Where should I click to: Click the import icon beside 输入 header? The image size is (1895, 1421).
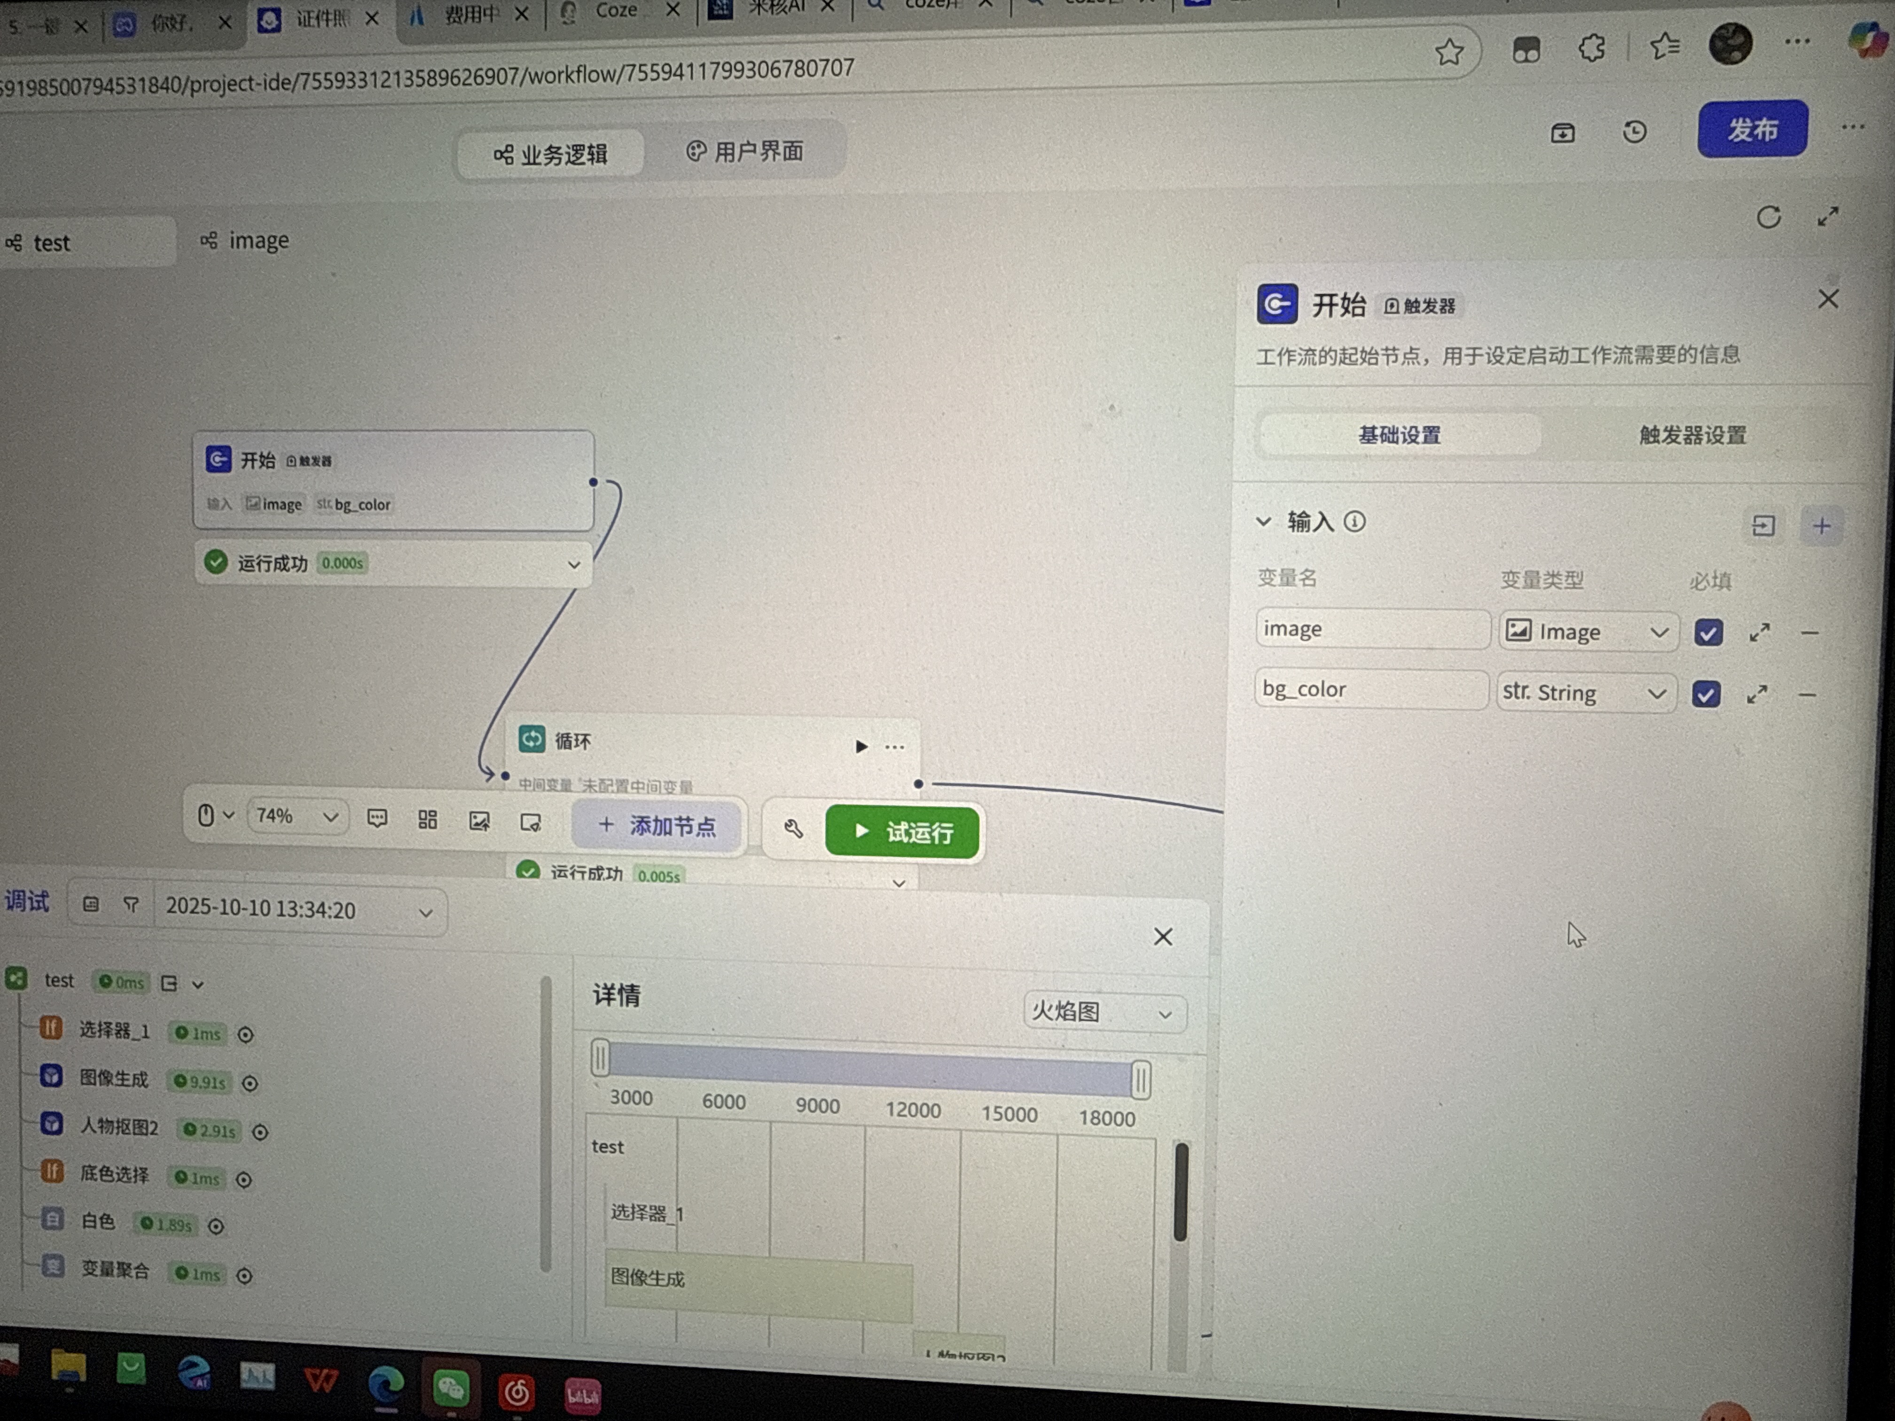[x=1763, y=526]
